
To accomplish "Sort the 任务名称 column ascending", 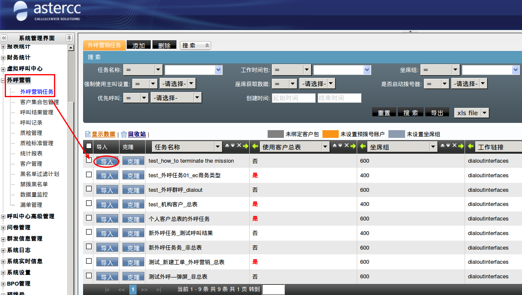I will click(227, 146).
